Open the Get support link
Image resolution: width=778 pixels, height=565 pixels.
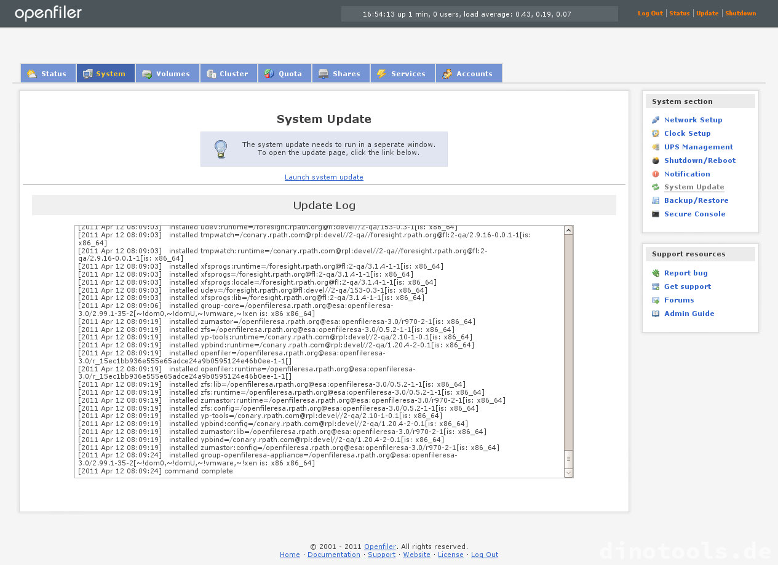point(688,286)
